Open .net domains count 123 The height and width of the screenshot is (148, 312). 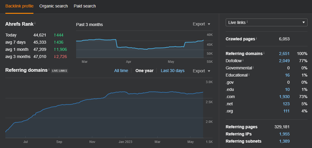pyautogui.click(x=286, y=104)
